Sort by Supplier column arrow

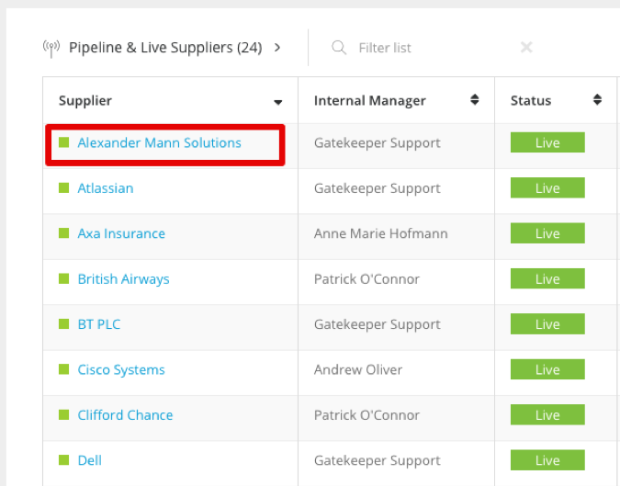coord(278,102)
